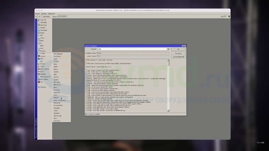Select RouterBOARD in System submenu
This screenshot has width=269, height=151.
click(x=61, y=105)
